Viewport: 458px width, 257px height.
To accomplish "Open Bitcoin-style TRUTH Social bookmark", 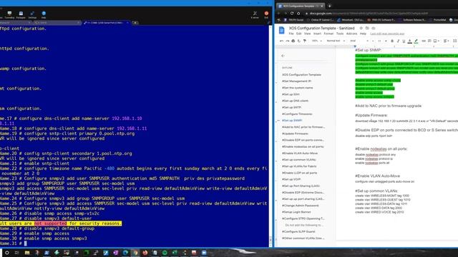I will (x=294, y=20).
